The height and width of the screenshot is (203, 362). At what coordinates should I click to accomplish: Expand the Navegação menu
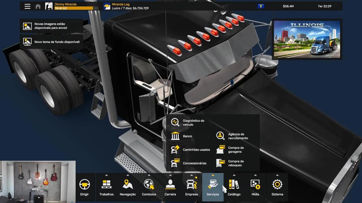tap(128, 187)
